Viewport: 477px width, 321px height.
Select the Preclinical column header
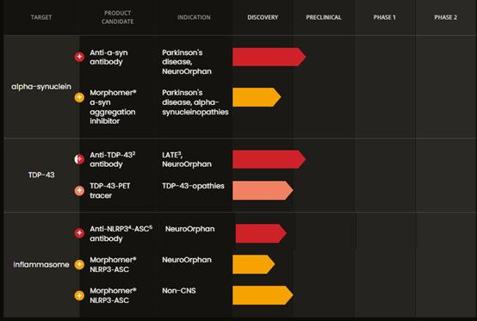point(324,17)
